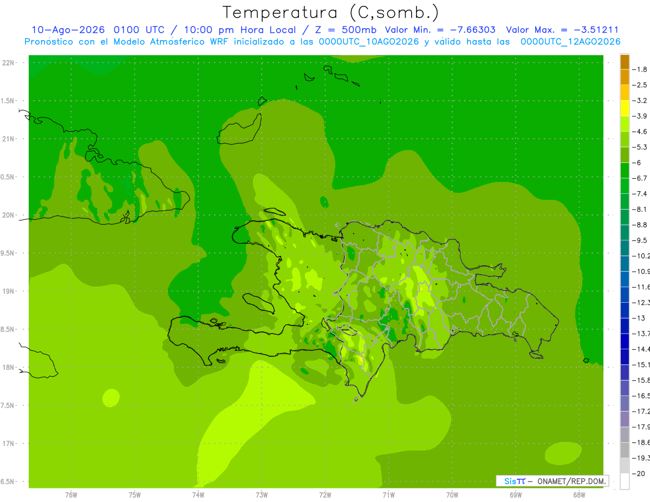Click the 'ONAMET/REP.DOM.' credit label

[571, 481]
